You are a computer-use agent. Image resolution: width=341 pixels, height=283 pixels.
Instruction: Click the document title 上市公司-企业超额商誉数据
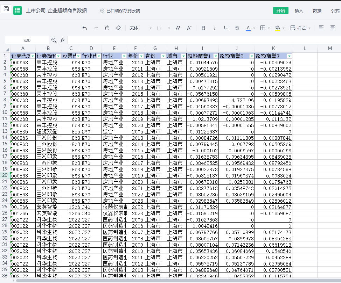(56, 10)
